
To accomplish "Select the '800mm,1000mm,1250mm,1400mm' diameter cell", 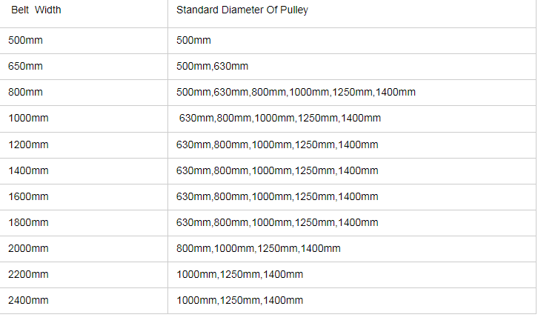I will click(352, 249).
